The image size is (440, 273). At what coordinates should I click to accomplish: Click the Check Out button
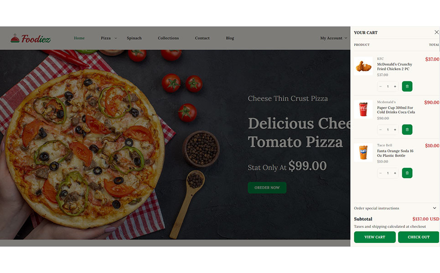pos(419,237)
